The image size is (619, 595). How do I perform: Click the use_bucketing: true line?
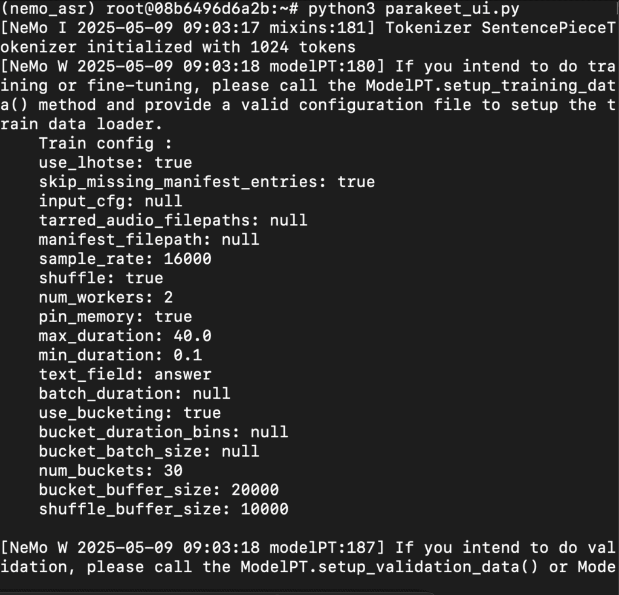click(x=130, y=413)
